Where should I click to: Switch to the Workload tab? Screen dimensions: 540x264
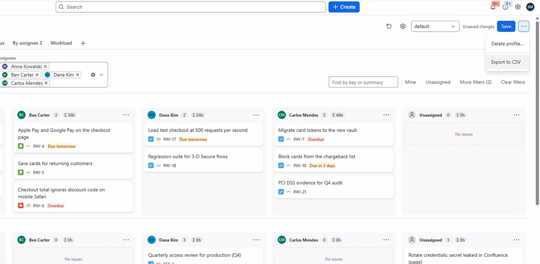pos(61,43)
